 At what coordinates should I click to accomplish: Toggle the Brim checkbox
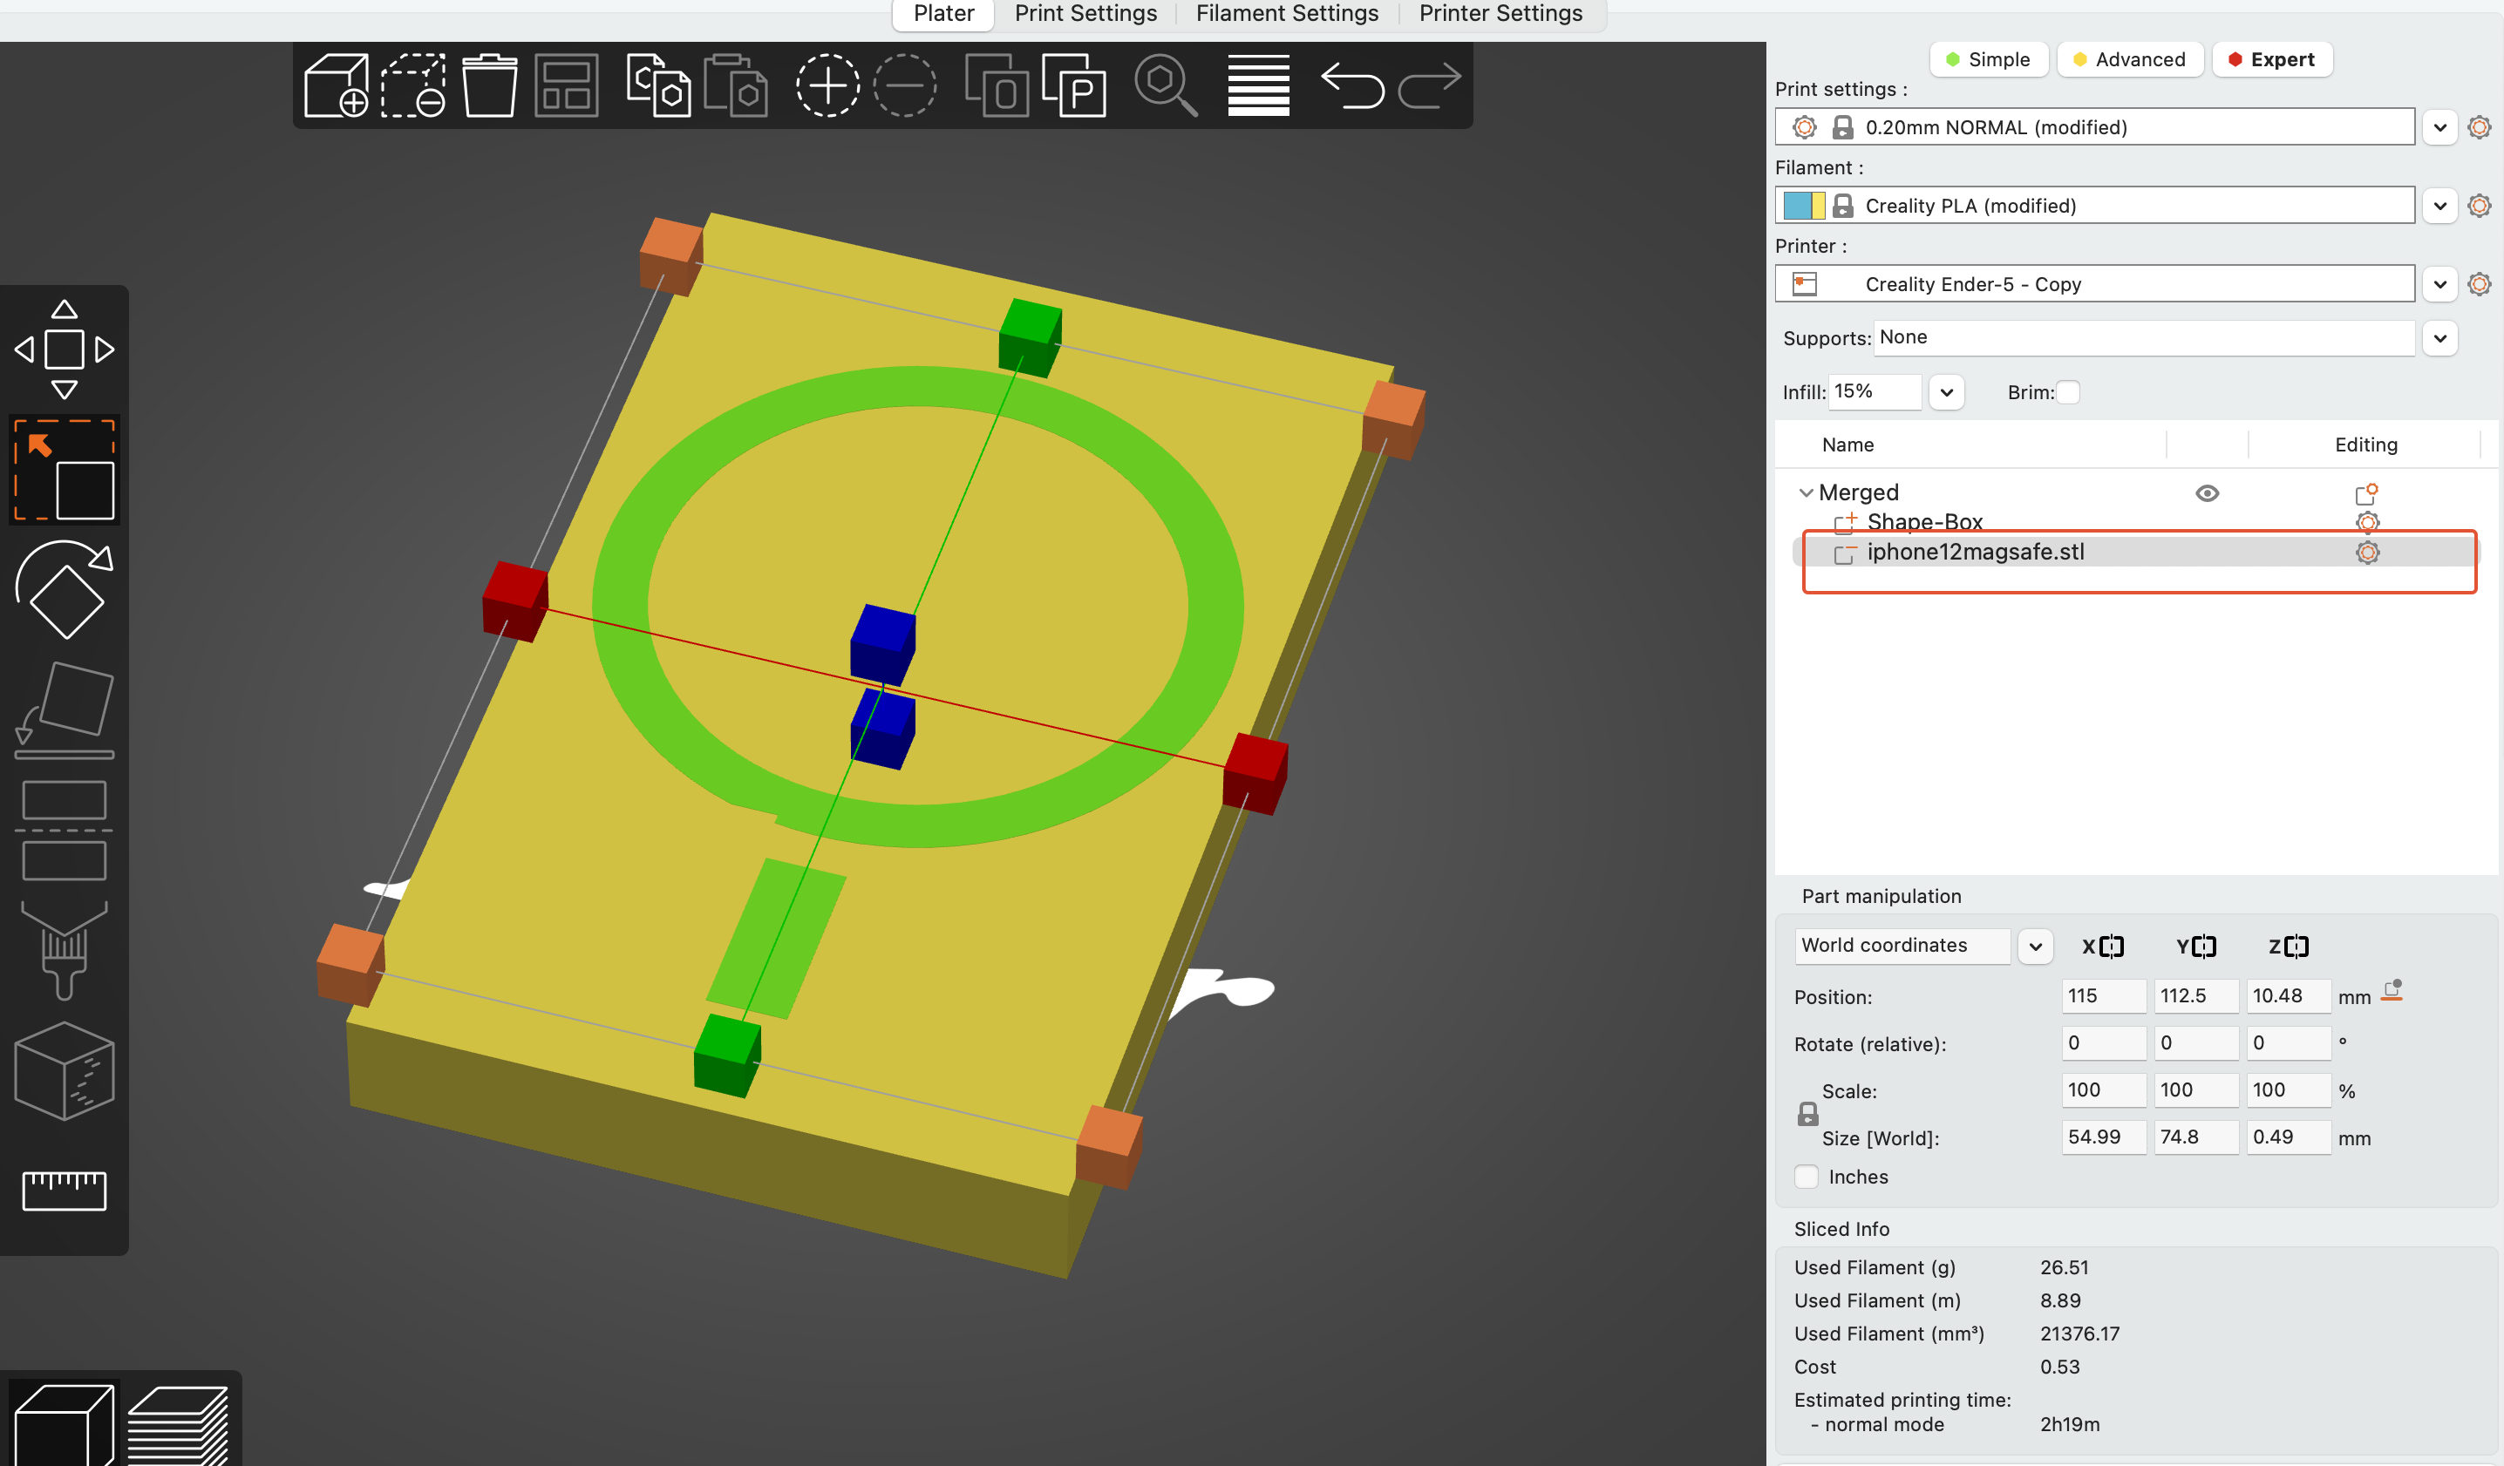click(2068, 392)
